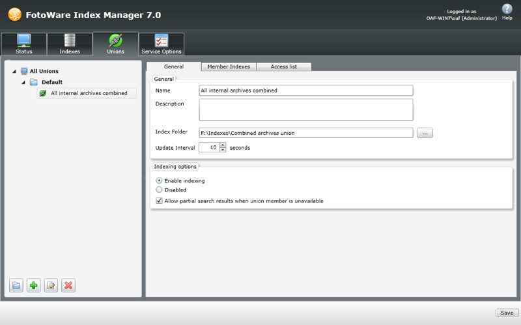The height and width of the screenshot is (325, 521).
Task: Select the All Unions root node
Action: (44, 71)
